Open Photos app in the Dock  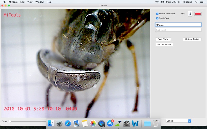click(93, 124)
